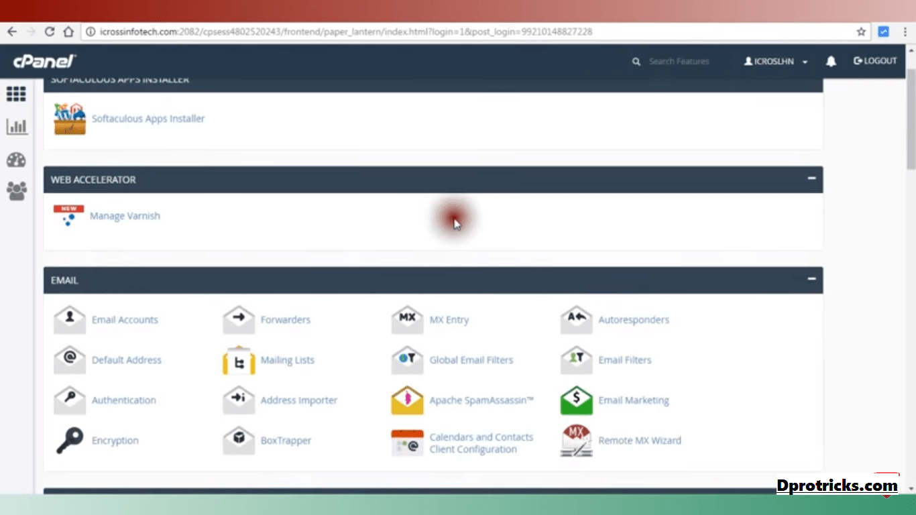The width and height of the screenshot is (916, 515).
Task: Click the blue browser extension icon
Action: tap(884, 32)
